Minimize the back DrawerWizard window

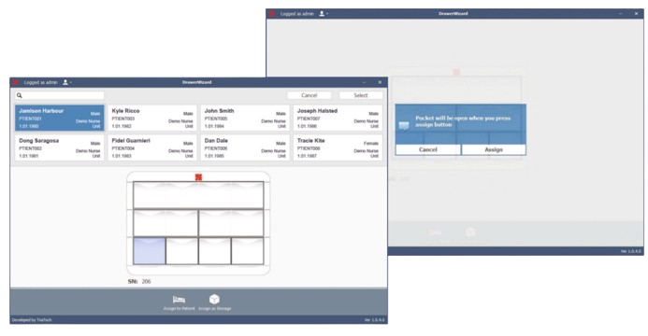(620, 14)
